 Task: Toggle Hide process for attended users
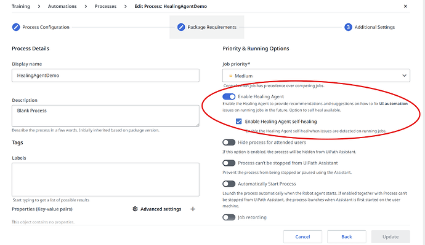pyautogui.click(x=229, y=142)
